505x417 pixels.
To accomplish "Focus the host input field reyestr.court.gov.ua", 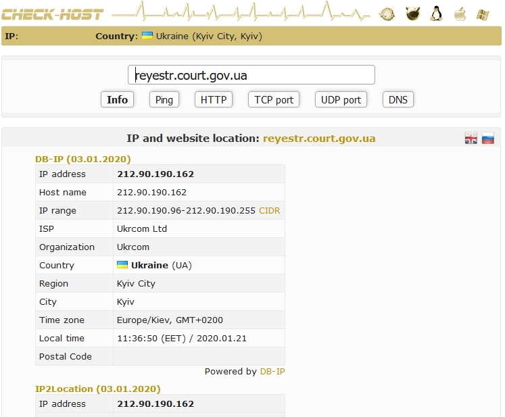I will 251,75.
